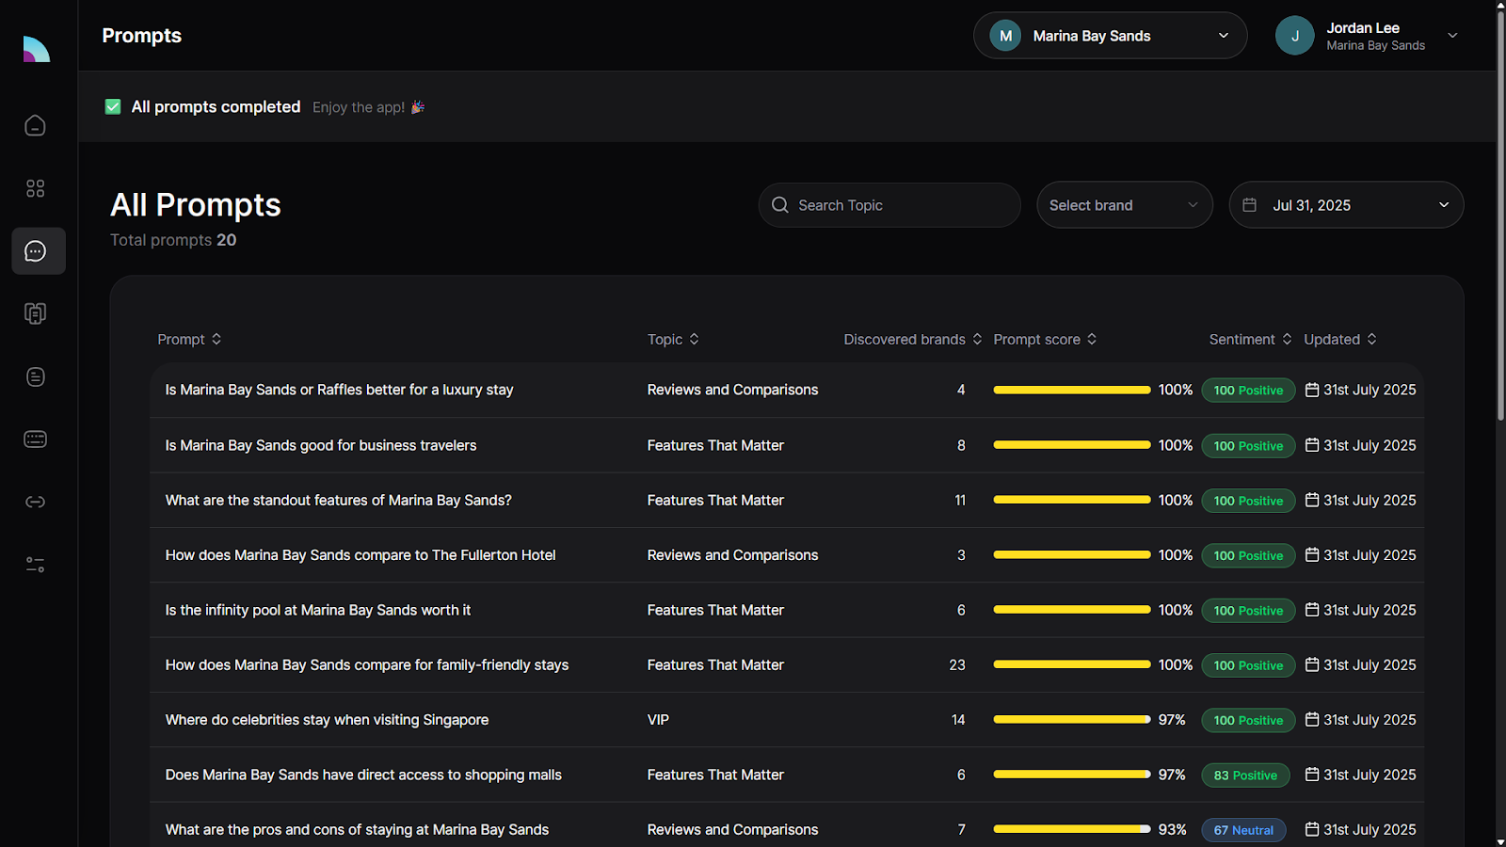Viewport: 1506px width, 847px height.
Task: Sort by the Prompt column header
Action: [x=189, y=339]
